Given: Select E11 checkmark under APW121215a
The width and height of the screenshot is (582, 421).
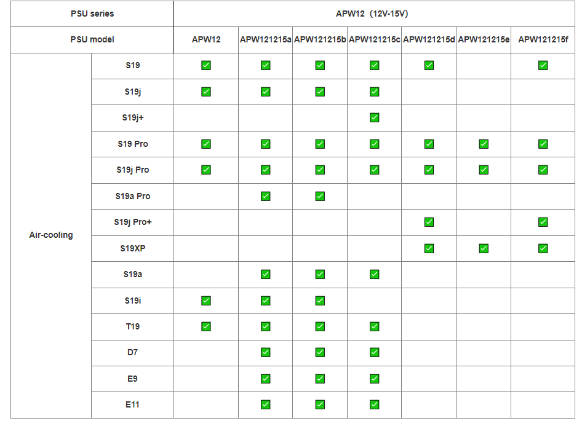Looking at the screenshot, I should coord(265,404).
